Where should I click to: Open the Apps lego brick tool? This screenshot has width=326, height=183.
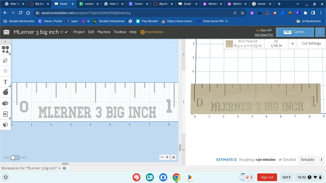5,103
